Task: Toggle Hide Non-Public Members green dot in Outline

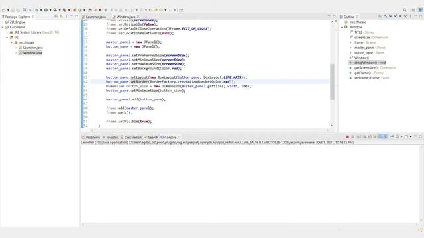Action: [x=400, y=16]
